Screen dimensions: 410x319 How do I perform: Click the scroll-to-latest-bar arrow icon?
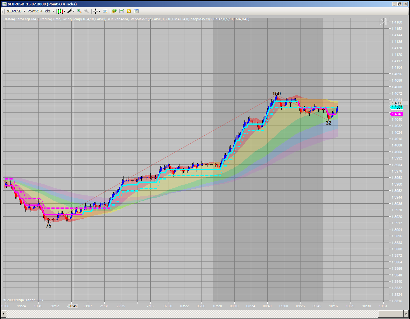(x=383, y=22)
